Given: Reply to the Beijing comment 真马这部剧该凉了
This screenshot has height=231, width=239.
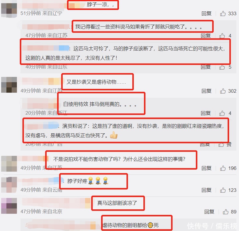Looking at the screenshot, I should (x=209, y=212).
